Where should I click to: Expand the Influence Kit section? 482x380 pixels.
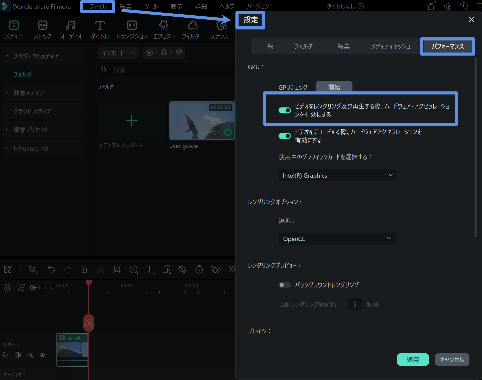click(7, 148)
